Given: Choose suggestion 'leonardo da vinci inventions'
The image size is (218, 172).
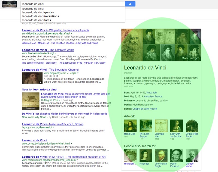Looking at the screenshot, I should point(41,16).
